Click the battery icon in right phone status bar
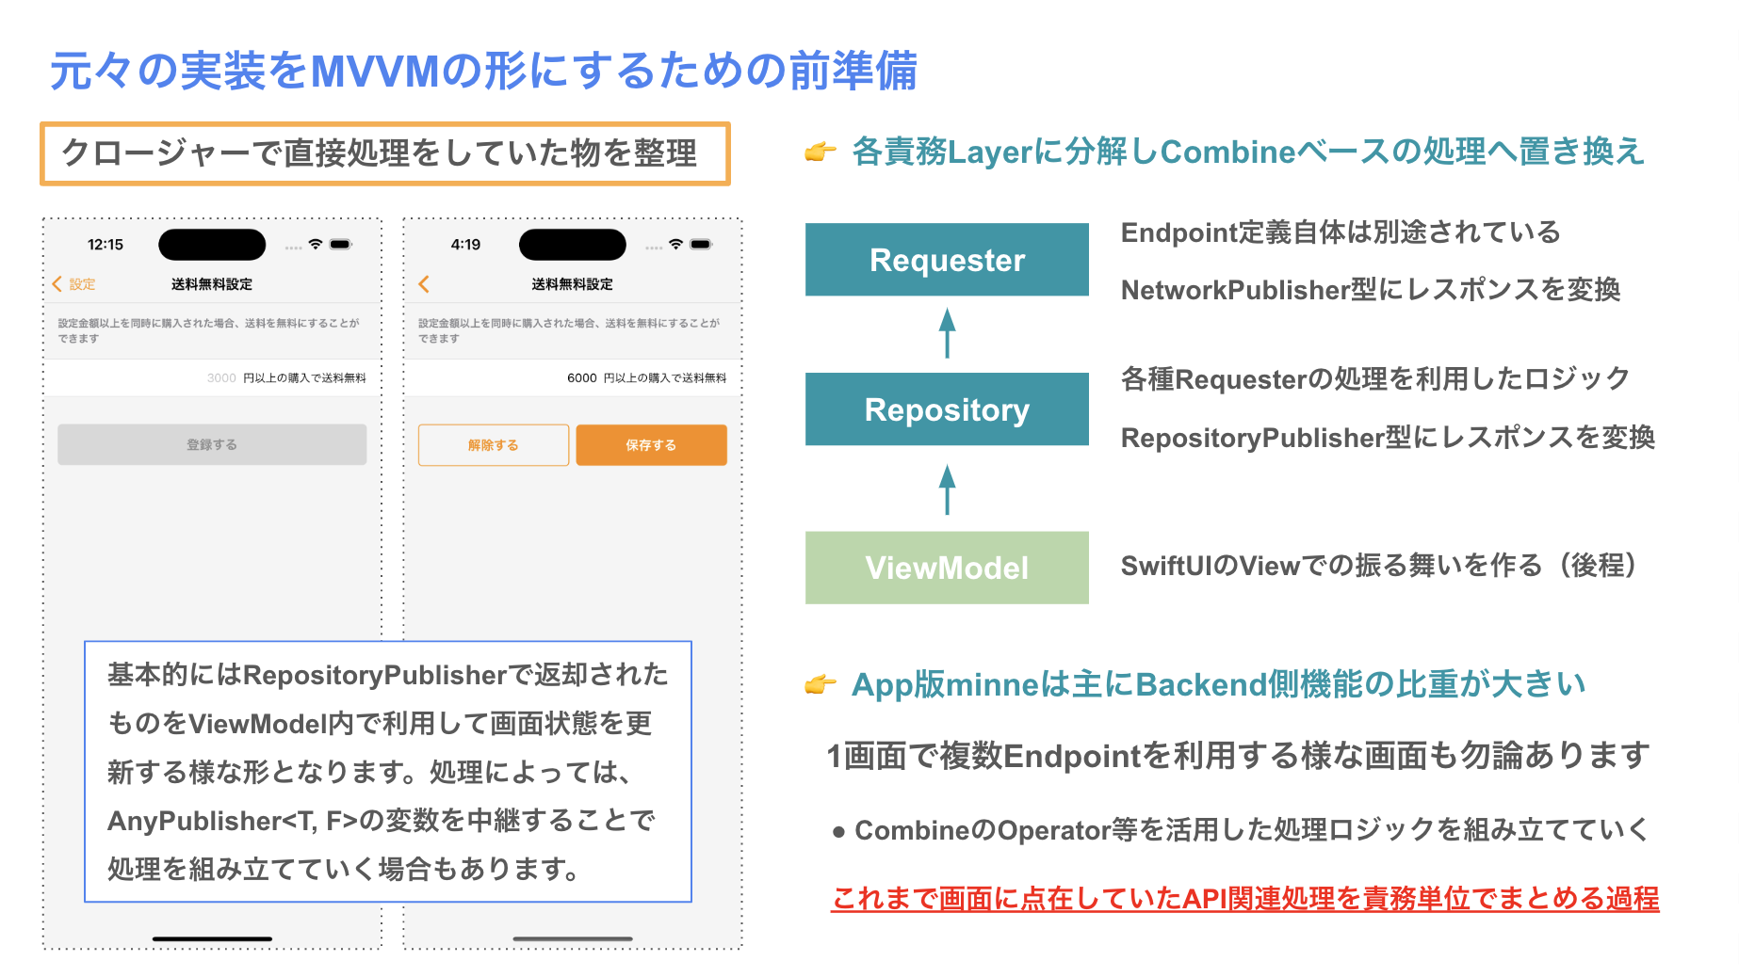 click(x=701, y=245)
